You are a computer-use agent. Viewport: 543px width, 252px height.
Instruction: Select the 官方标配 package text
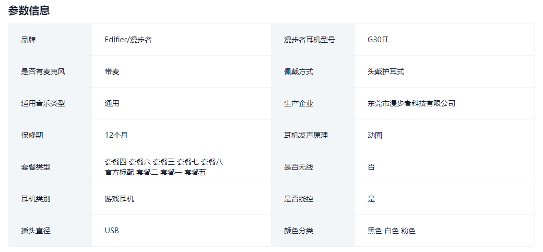coord(119,172)
